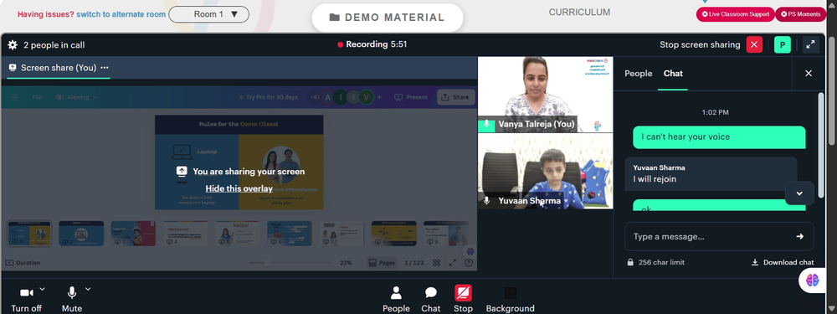Image resolution: width=837 pixels, height=314 pixels.
Task: Click the A collaborator avatar
Action: click(328, 97)
